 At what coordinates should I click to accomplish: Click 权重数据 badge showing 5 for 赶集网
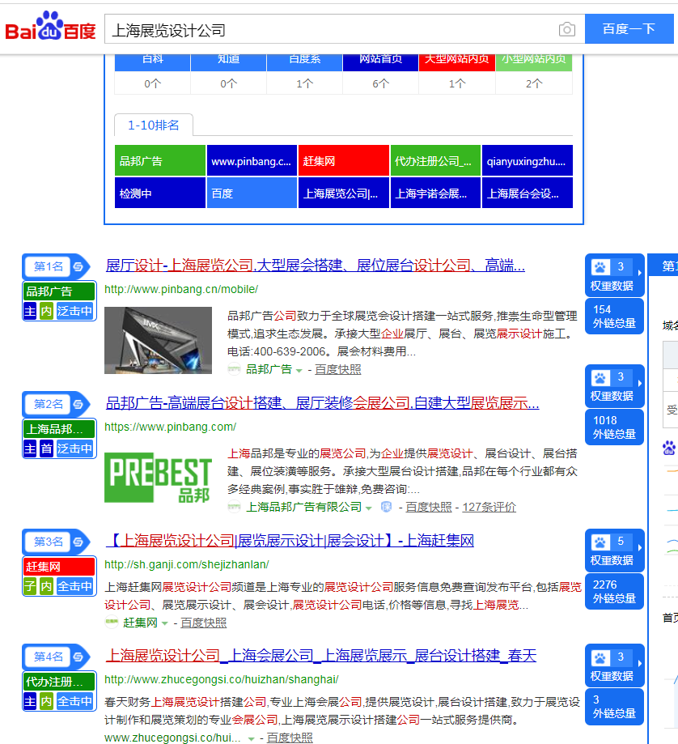click(x=614, y=550)
